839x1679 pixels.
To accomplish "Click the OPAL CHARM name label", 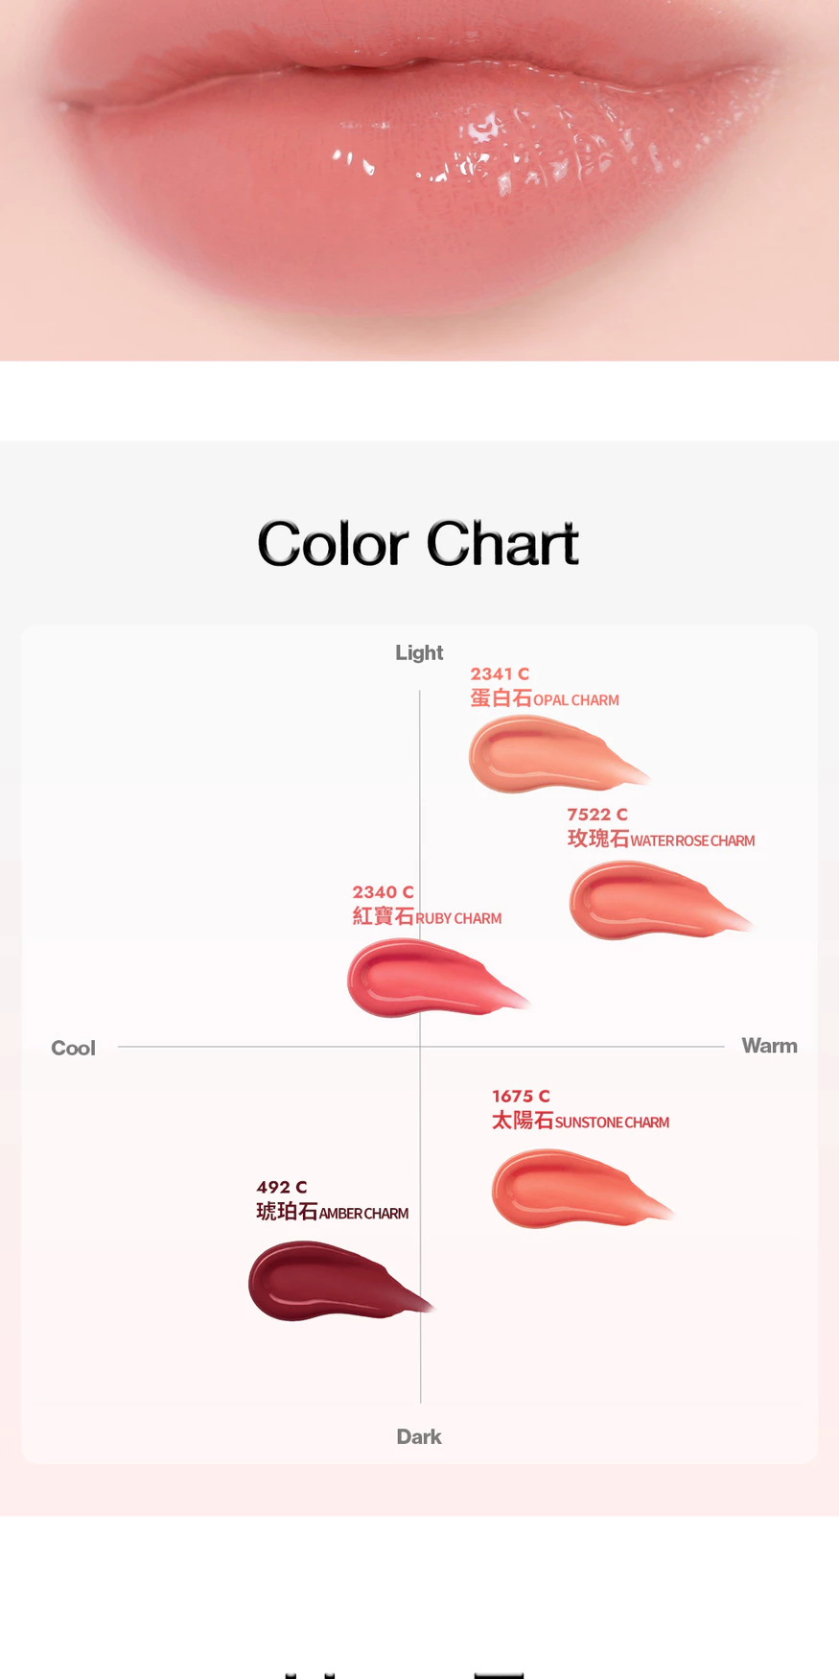I will (575, 700).
